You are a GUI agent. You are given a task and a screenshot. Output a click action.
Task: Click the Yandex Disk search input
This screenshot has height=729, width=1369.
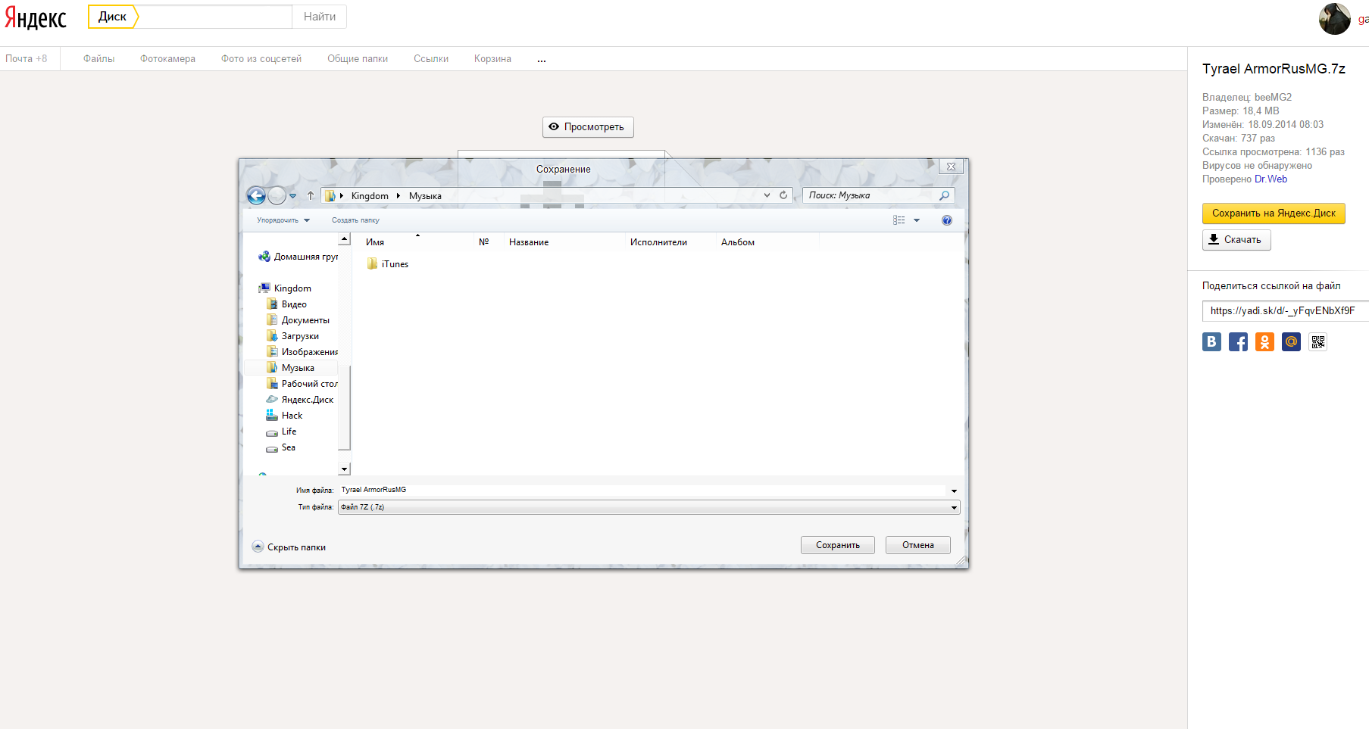click(x=216, y=17)
